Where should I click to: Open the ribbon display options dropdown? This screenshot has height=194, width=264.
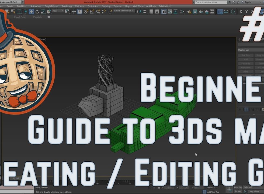pyautogui.click(x=50, y=17)
